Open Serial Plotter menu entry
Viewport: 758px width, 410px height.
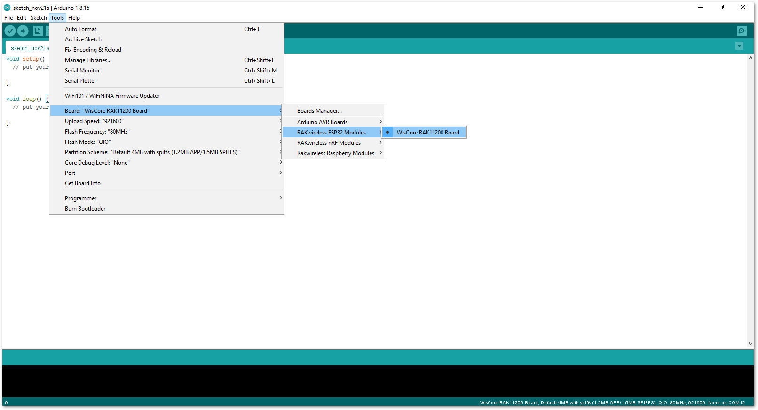pyautogui.click(x=166, y=81)
